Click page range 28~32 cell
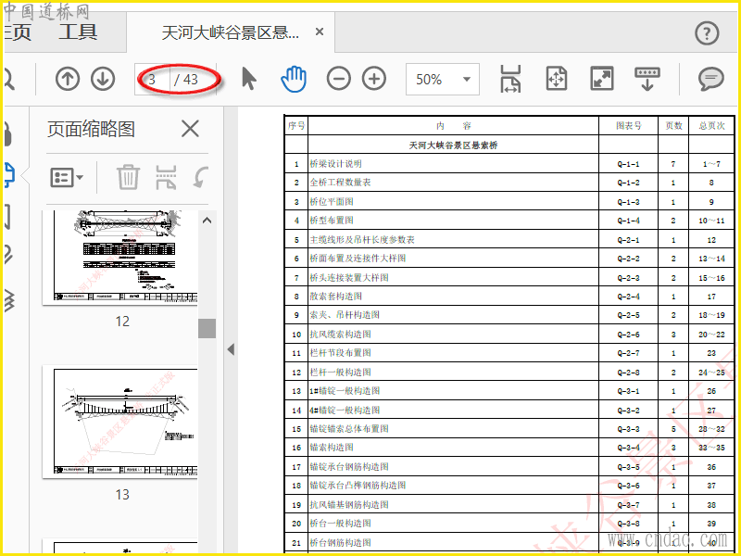 coord(711,429)
